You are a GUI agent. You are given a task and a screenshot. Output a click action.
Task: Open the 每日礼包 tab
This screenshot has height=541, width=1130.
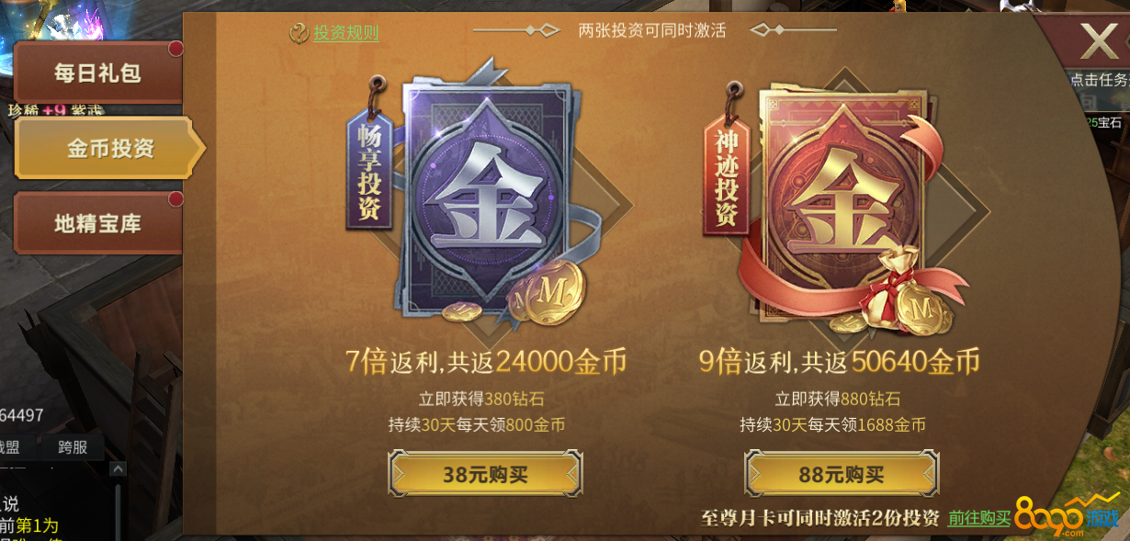click(97, 72)
